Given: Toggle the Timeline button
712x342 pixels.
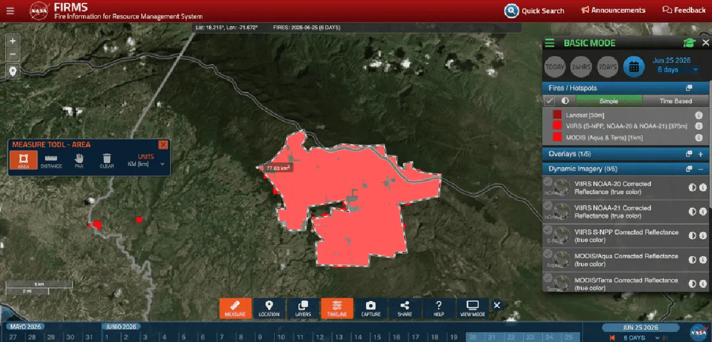Looking at the screenshot, I should (x=336, y=308).
